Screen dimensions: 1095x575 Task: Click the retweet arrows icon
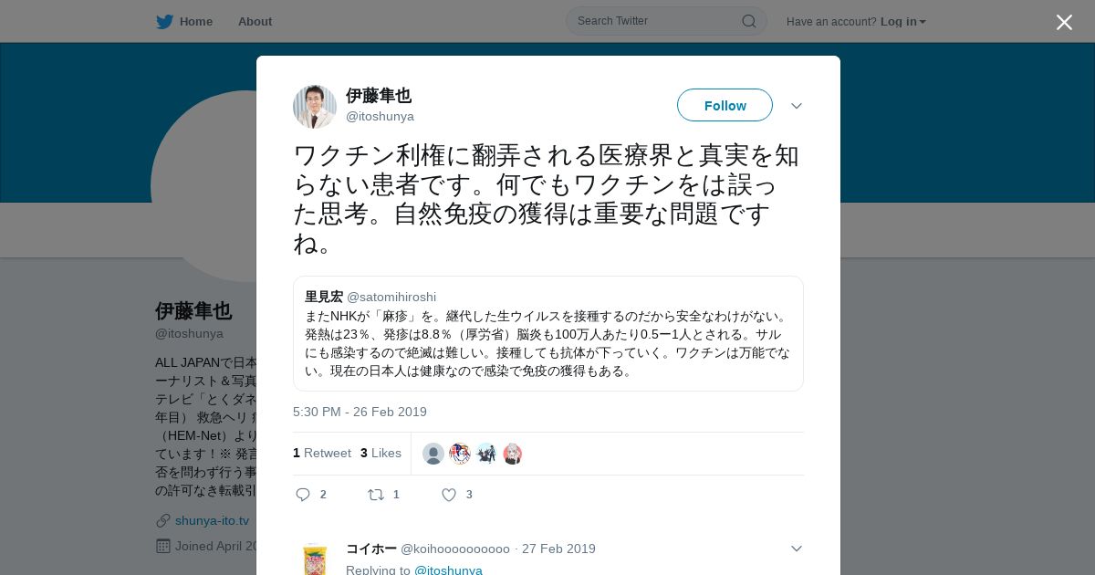coord(375,495)
